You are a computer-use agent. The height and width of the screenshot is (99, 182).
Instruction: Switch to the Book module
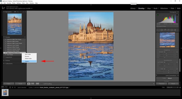click(155, 8)
